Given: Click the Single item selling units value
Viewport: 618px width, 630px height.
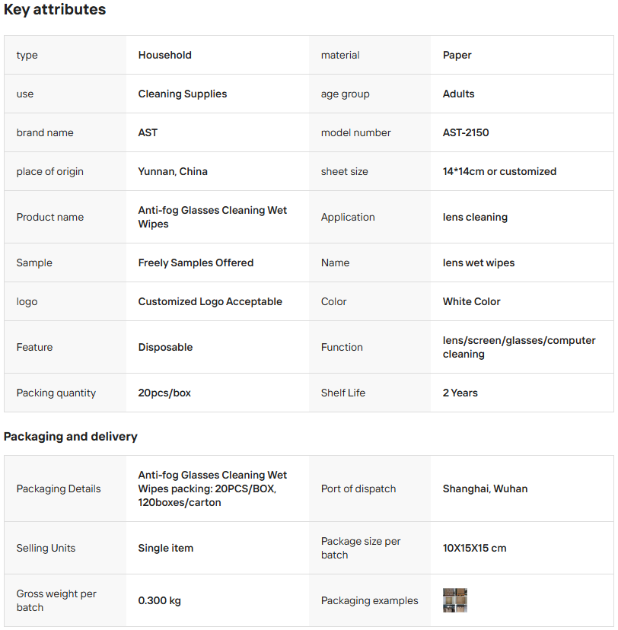Looking at the screenshot, I should 166,548.
